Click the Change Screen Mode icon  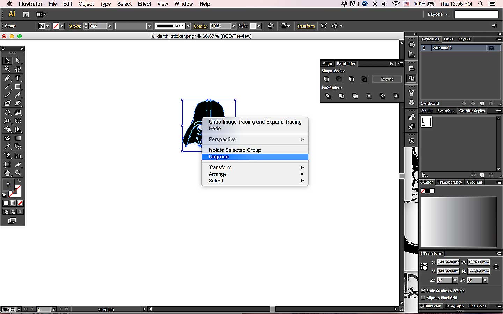[x=12, y=220]
